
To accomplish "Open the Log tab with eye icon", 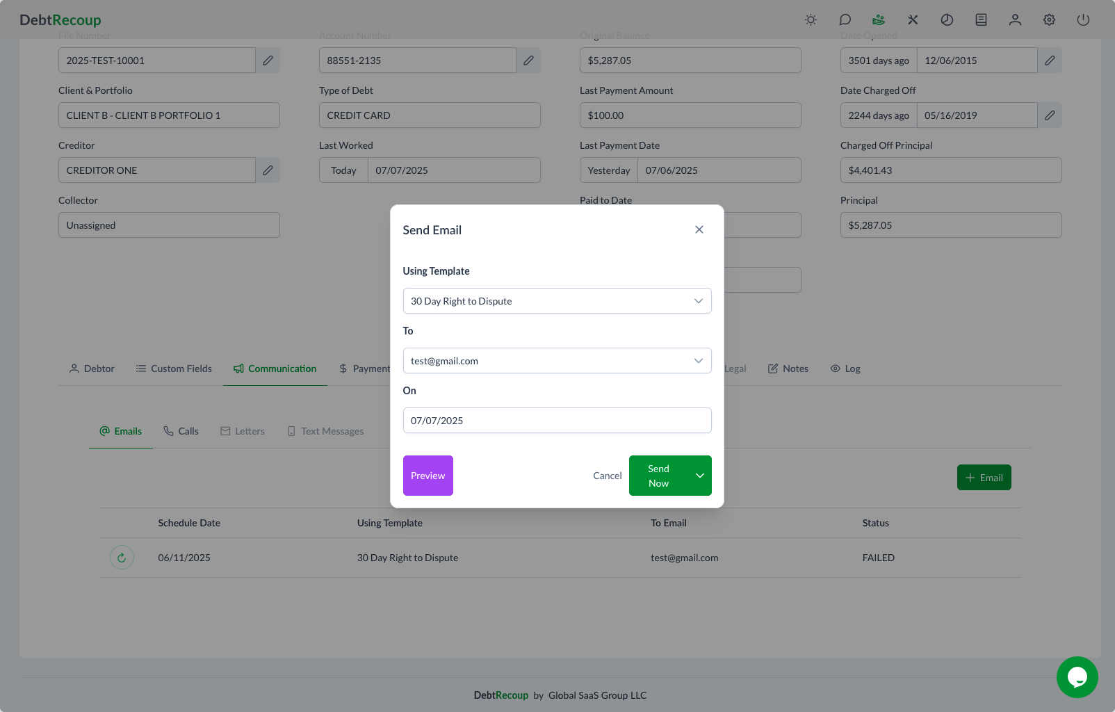I will coord(845,369).
